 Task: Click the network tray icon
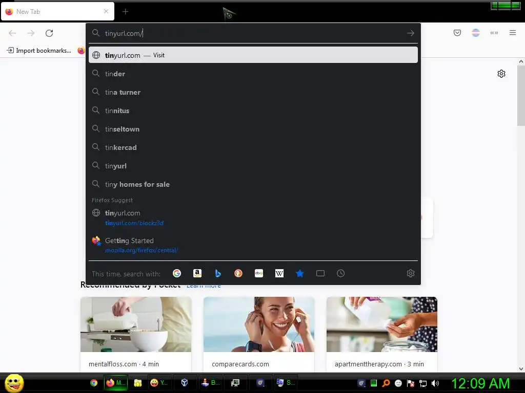[423, 383]
